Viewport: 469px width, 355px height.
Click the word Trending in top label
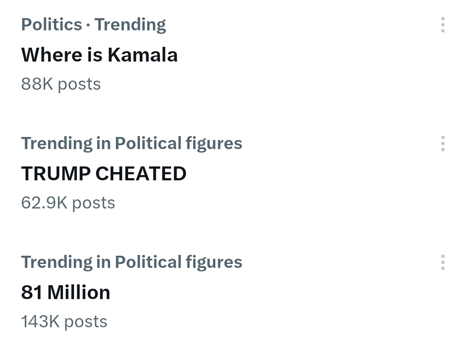(x=130, y=25)
